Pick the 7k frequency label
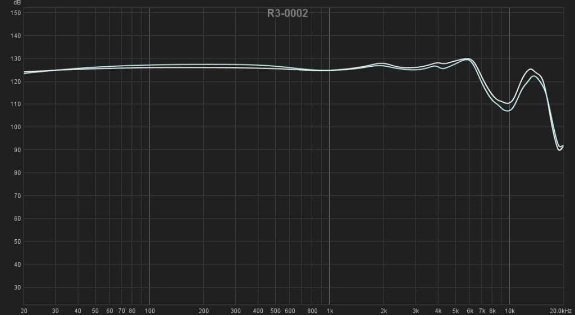 (482, 311)
